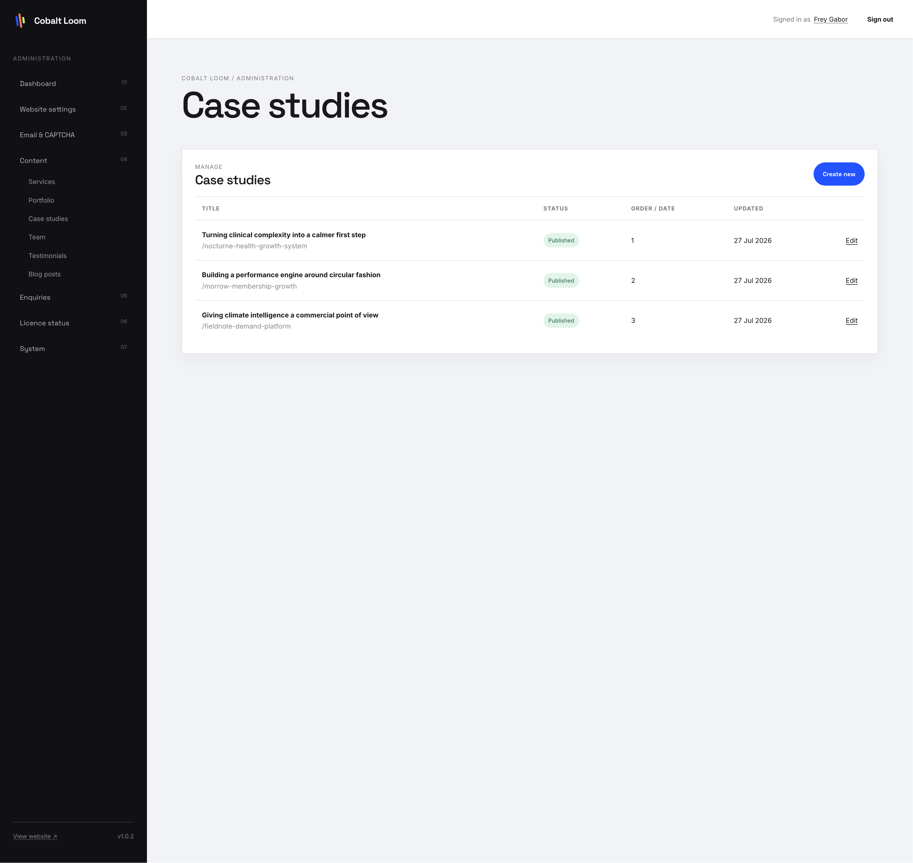Click the UPDATED column header
This screenshot has height=863, width=913.
[748, 208]
